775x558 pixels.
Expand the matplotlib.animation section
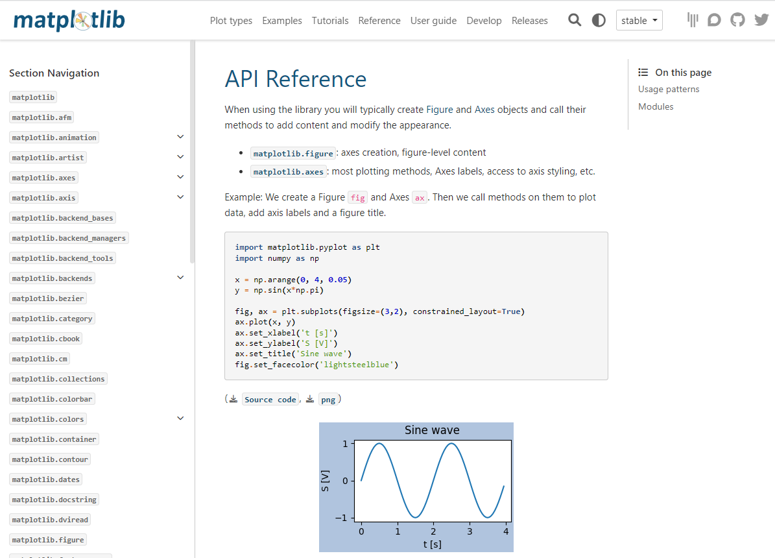(x=180, y=137)
